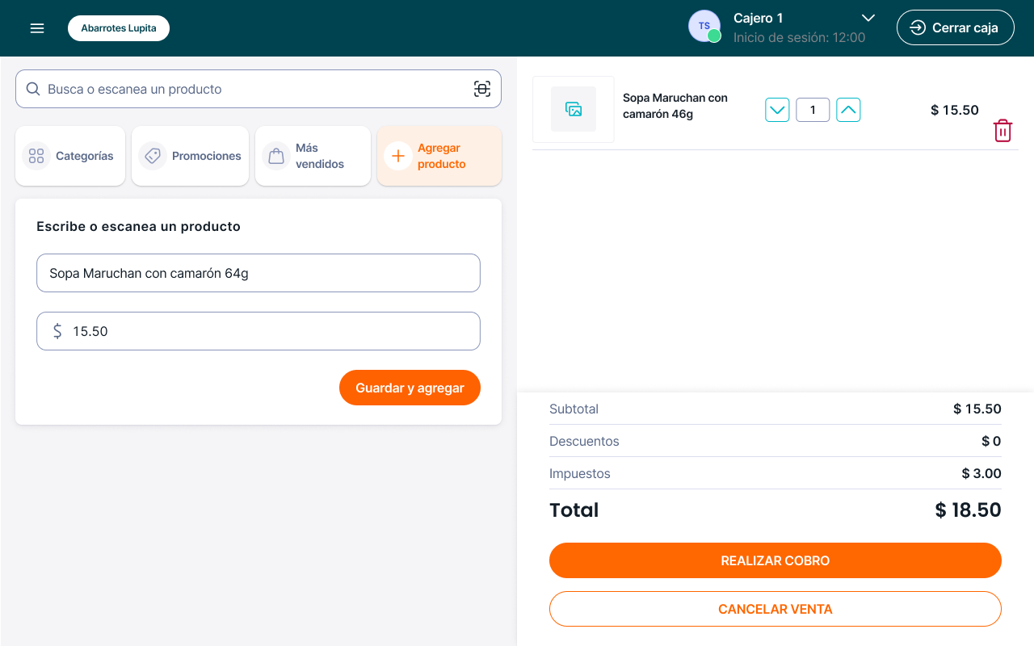Viewport: 1034px width, 646px height.
Task: Click the search magnifier icon
Action: [33, 89]
